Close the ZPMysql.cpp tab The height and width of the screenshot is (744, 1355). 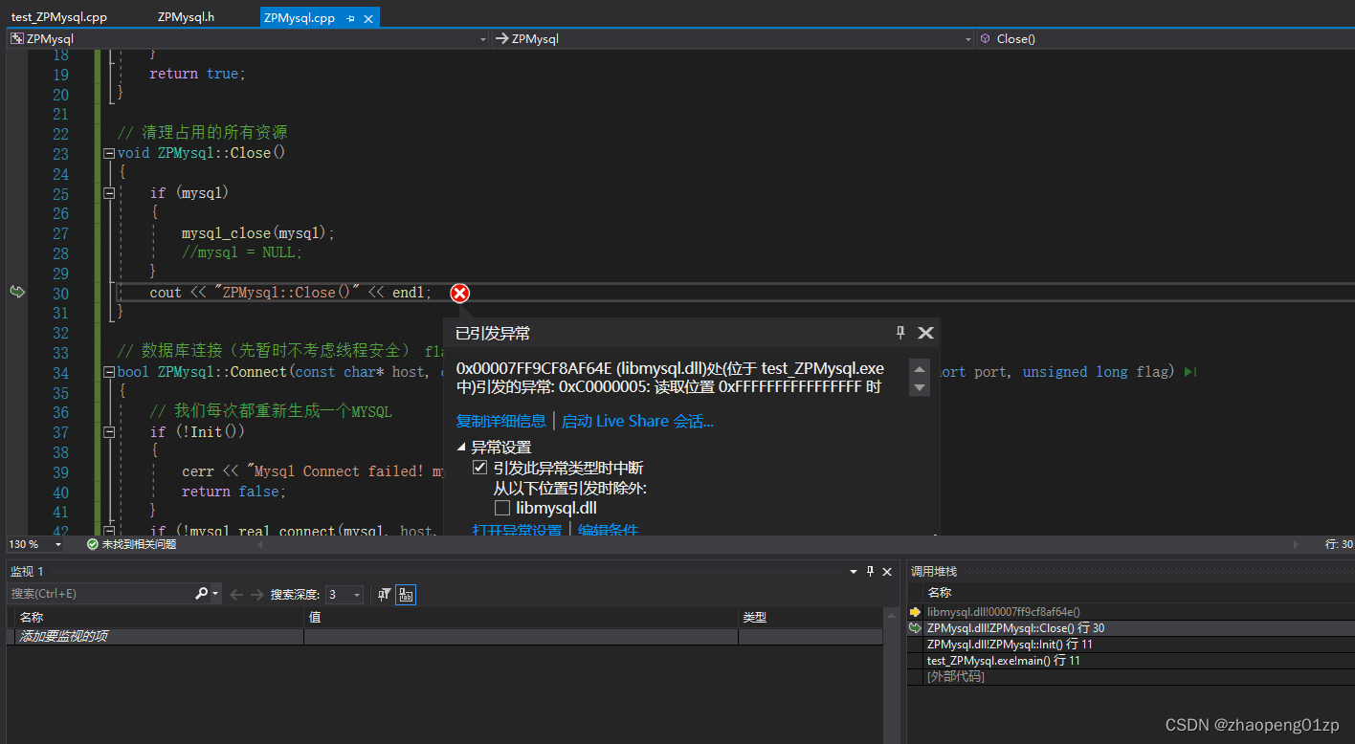(x=368, y=18)
